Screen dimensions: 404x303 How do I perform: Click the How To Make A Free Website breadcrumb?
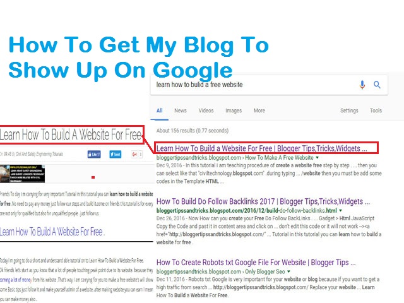[279, 157]
